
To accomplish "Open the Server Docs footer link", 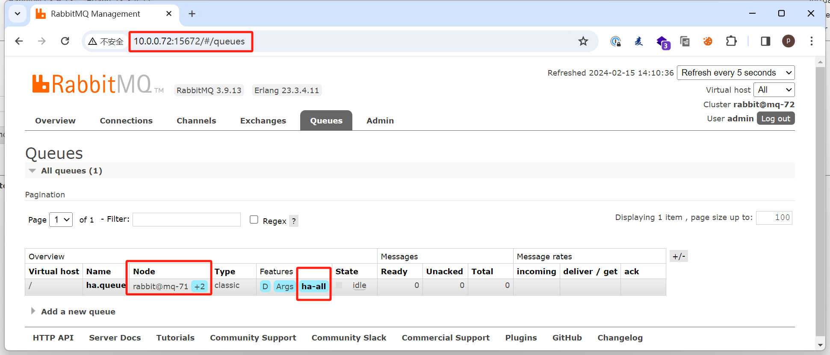I will point(115,337).
